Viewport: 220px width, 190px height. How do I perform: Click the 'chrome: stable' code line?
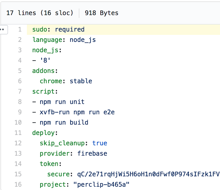[x=66, y=81]
